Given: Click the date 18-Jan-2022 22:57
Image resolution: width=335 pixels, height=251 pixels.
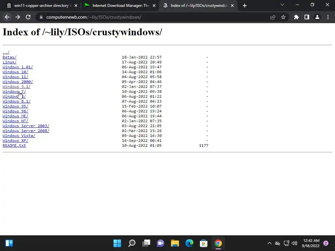Looking at the screenshot, I should coord(142,57).
